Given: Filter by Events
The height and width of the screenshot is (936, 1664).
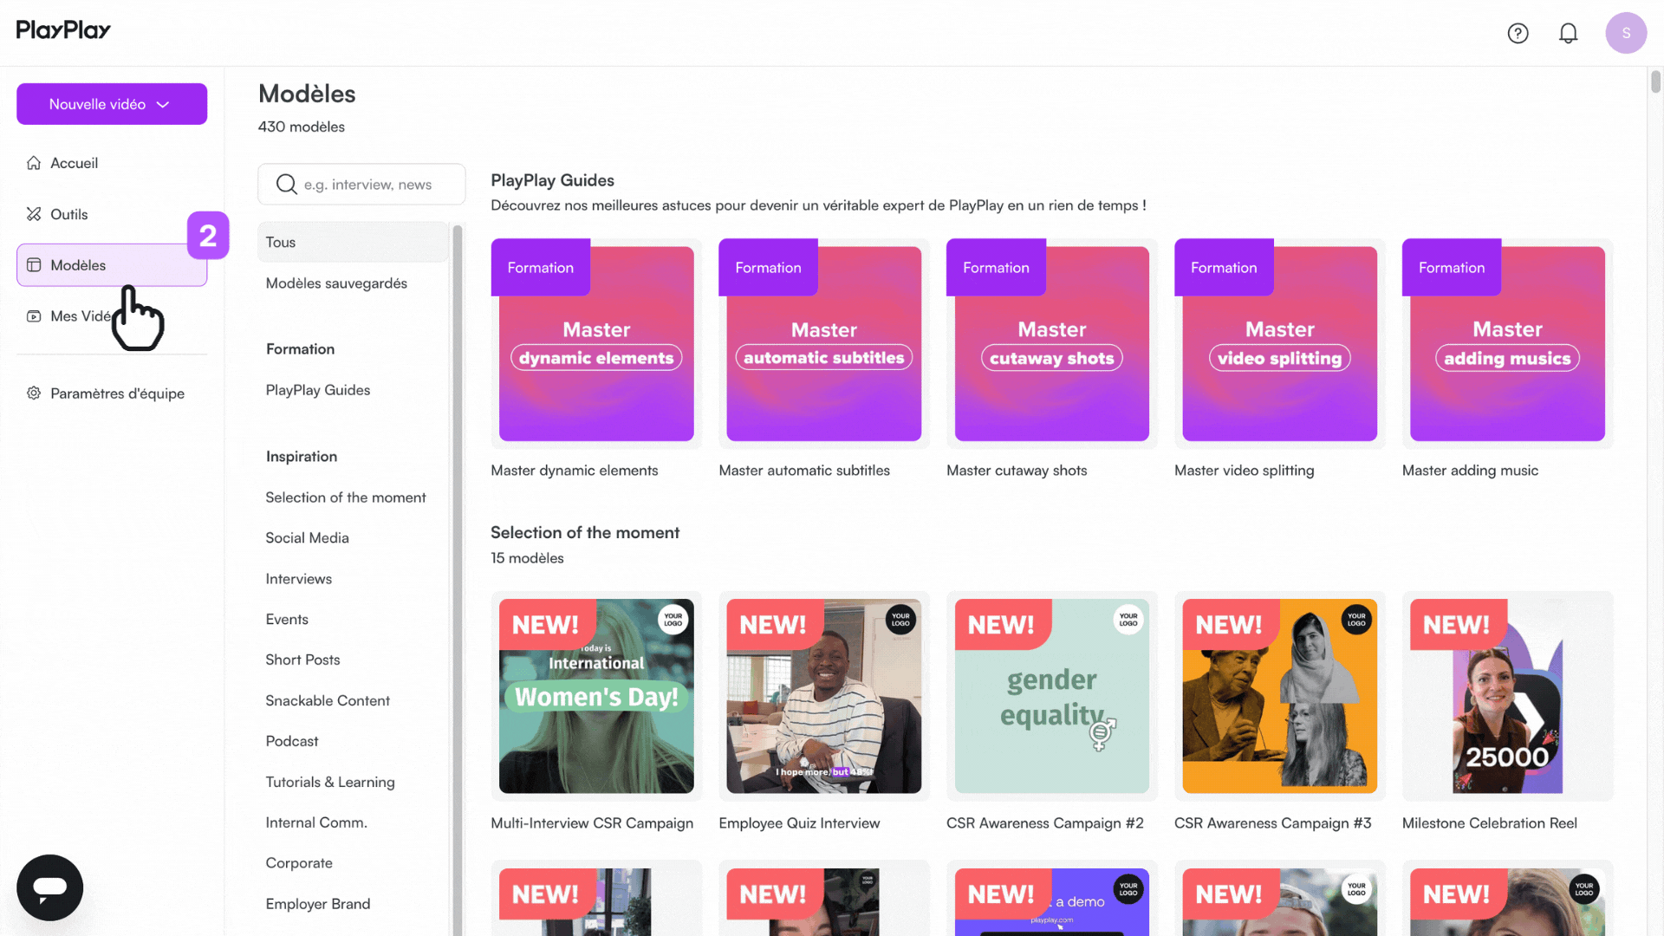Looking at the screenshot, I should pyautogui.click(x=287, y=620).
